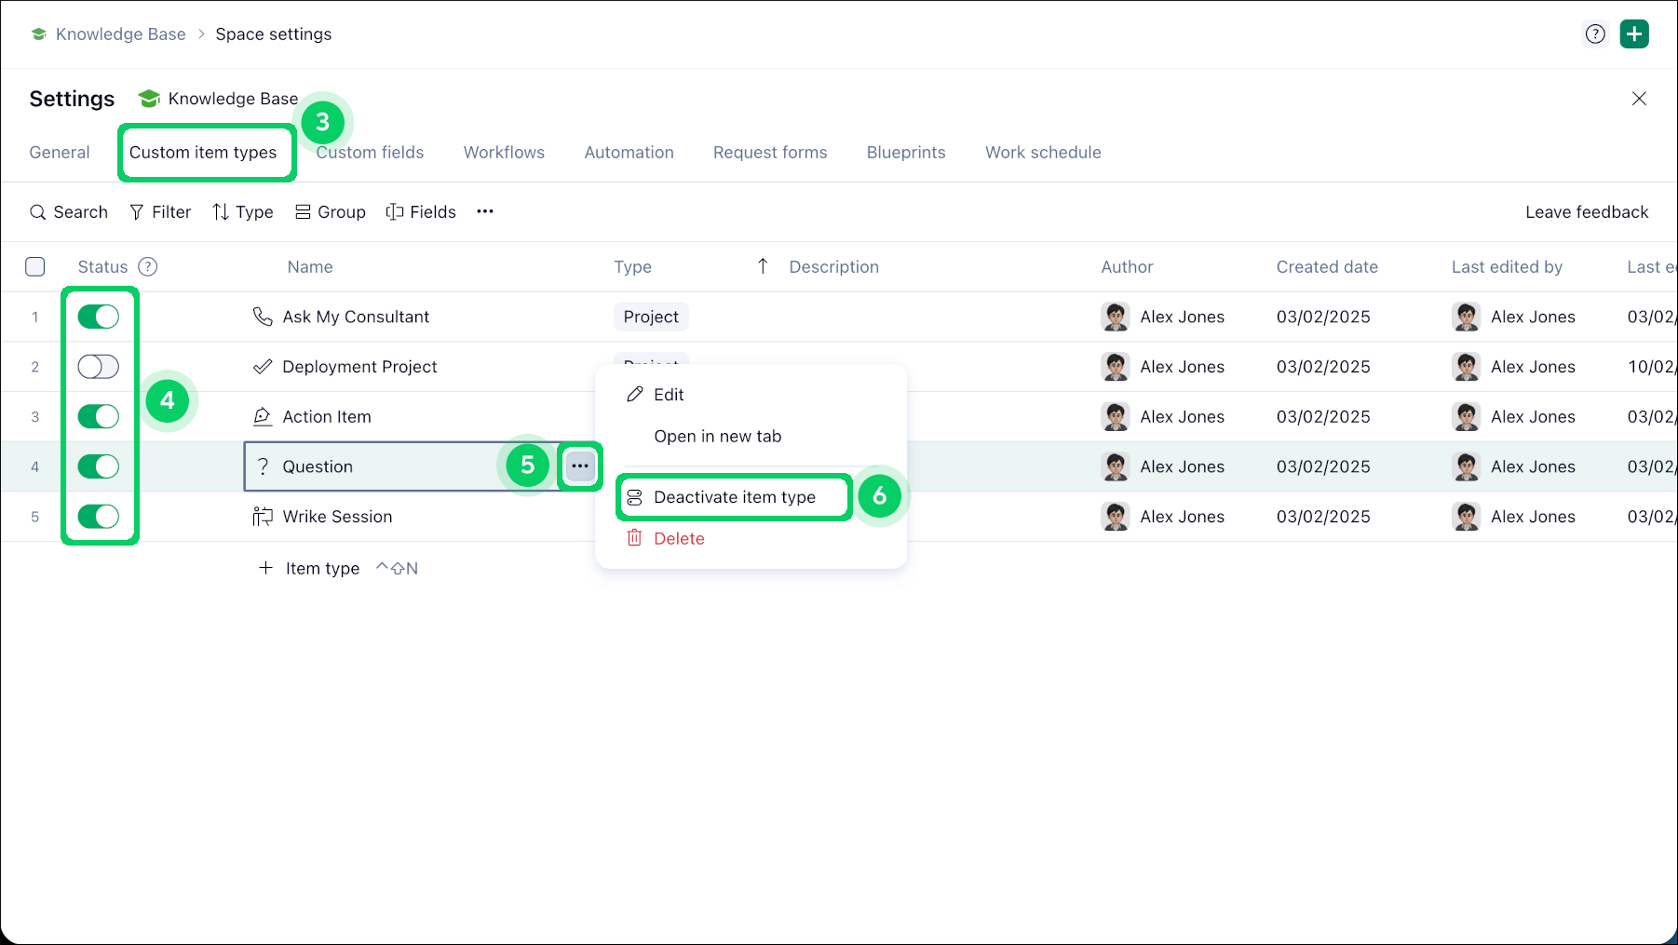
Task: Click the three-dot menu on Question row
Action: click(580, 466)
